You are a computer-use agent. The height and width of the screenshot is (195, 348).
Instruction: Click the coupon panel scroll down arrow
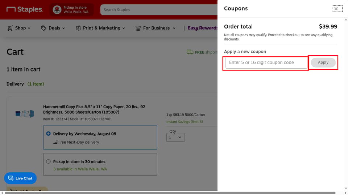(x=346, y=188)
